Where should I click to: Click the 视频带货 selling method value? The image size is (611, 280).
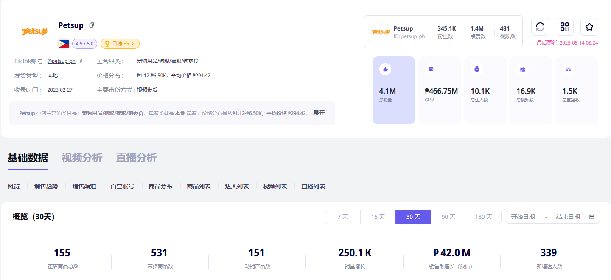click(147, 90)
